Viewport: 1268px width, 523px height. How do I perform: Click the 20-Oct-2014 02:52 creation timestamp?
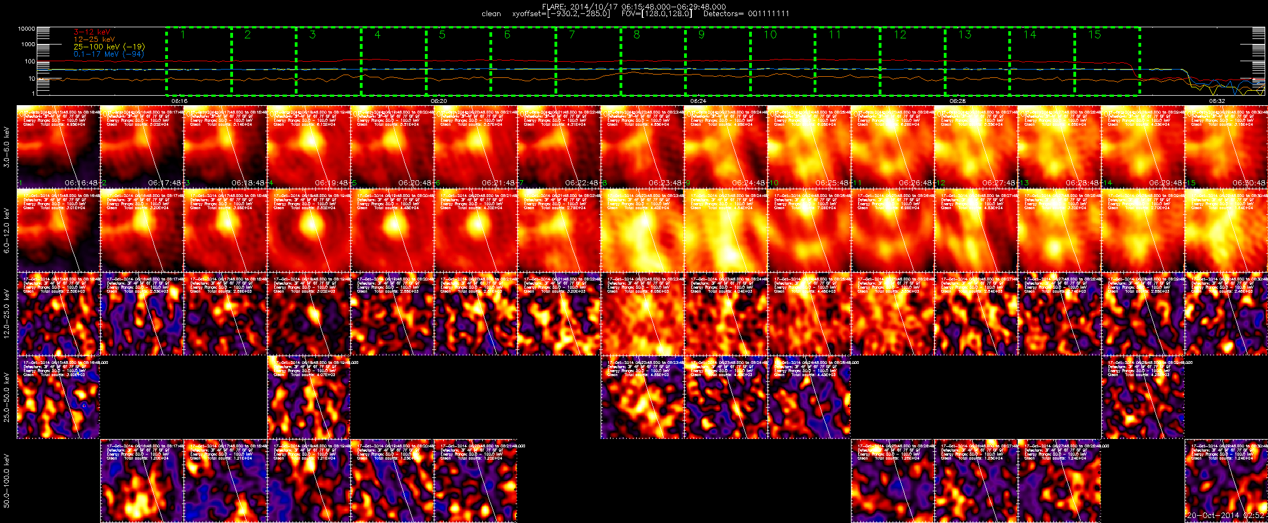pos(1225,515)
